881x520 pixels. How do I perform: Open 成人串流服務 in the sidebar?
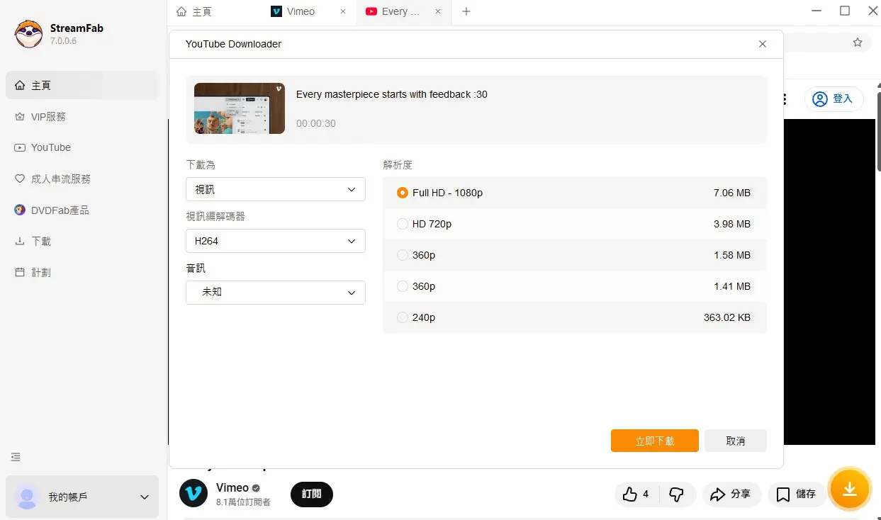click(x=82, y=179)
